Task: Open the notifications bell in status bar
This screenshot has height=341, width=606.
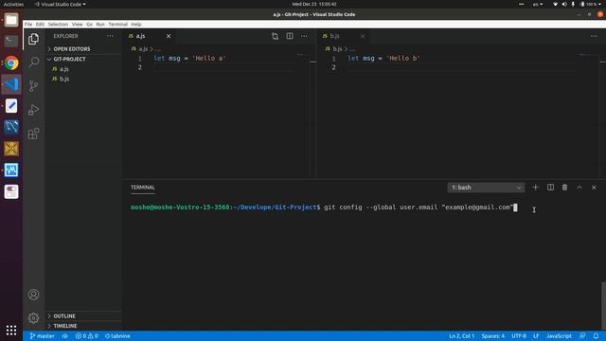Action: [596, 336]
